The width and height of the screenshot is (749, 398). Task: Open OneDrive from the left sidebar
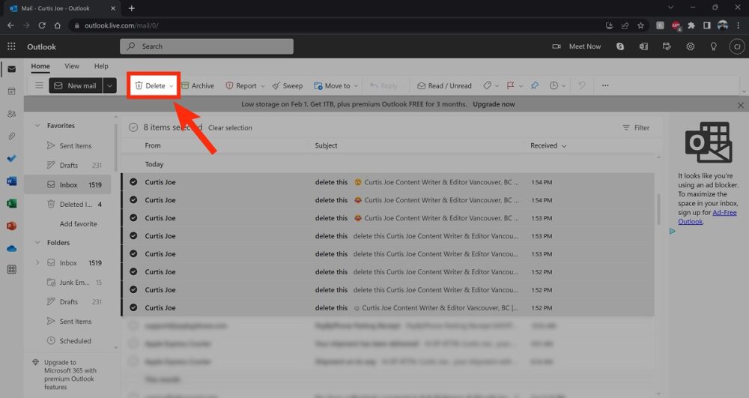11,248
